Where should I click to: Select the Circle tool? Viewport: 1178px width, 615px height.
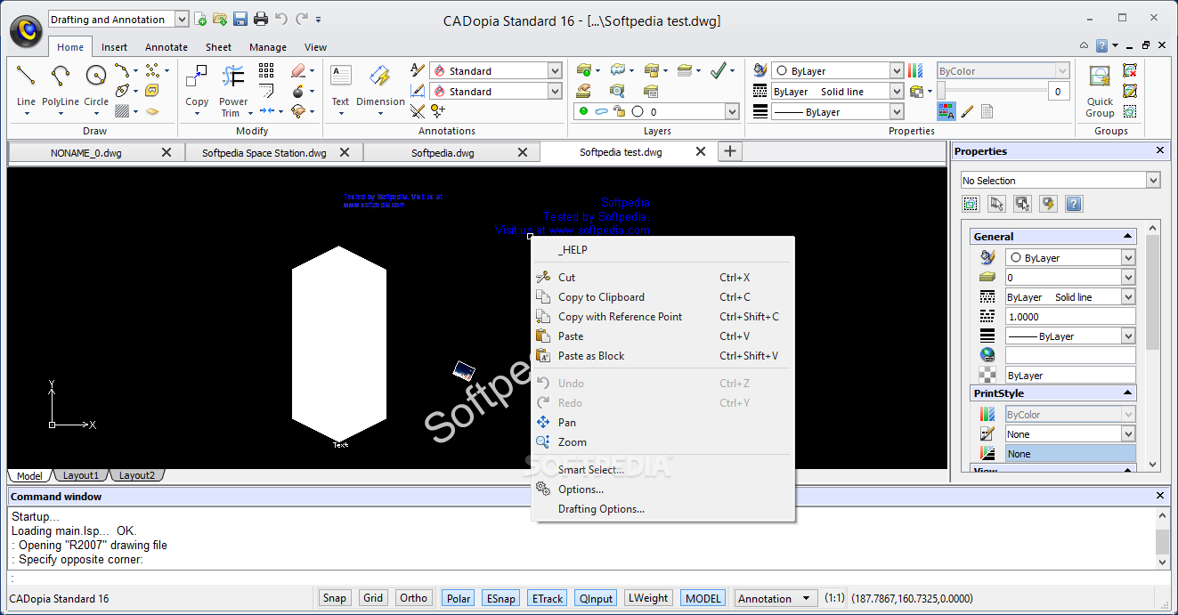(96, 85)
